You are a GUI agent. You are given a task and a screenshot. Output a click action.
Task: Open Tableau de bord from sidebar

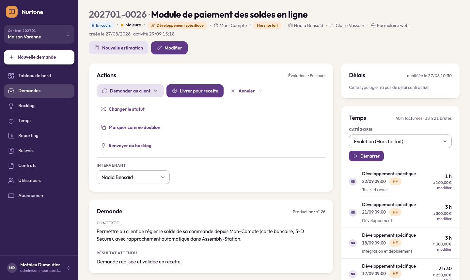click(x=39, y=76)
